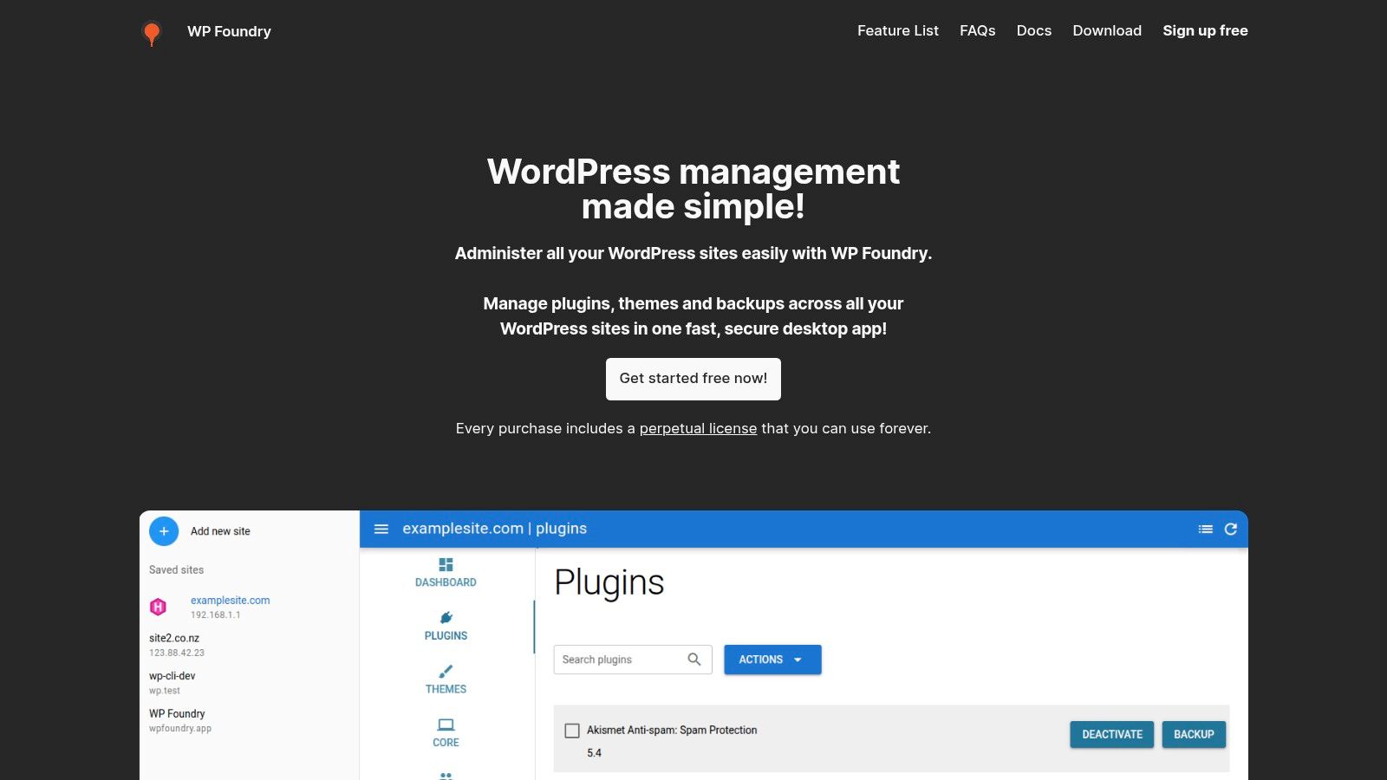Go to FAQs in navigation
The width and height of the screenshot is (1387, 780).
[x=977, y=30]
